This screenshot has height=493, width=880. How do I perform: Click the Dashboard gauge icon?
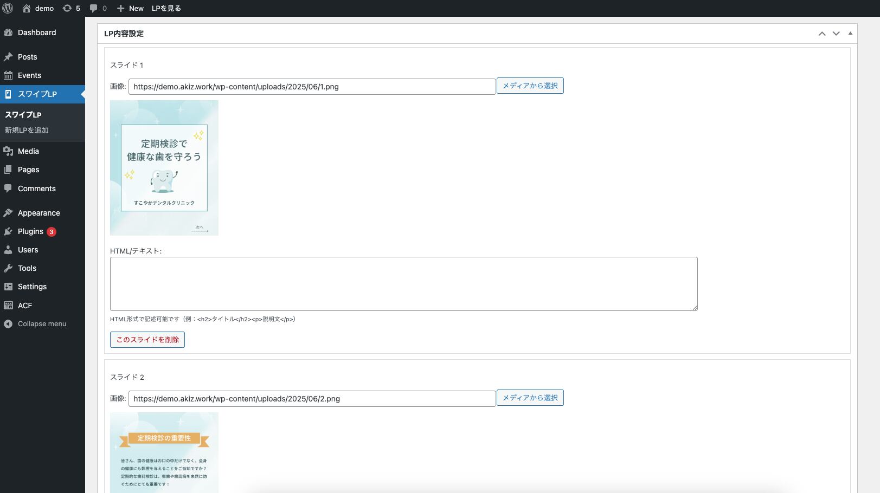[8, 33]
